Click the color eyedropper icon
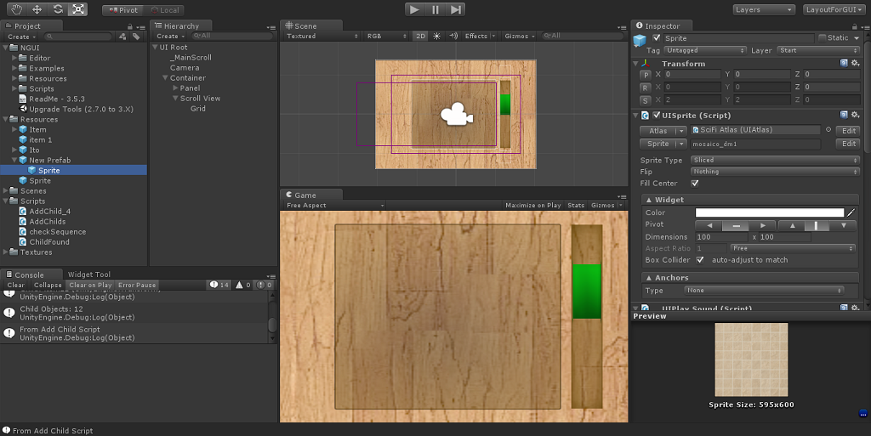 click(851, 212)
